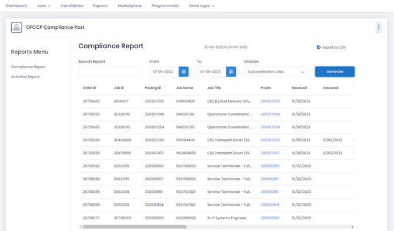Screen dimensions: 394x231
Task: Click the To date field 01-05-2023
Action: click(x=211, y=72)
